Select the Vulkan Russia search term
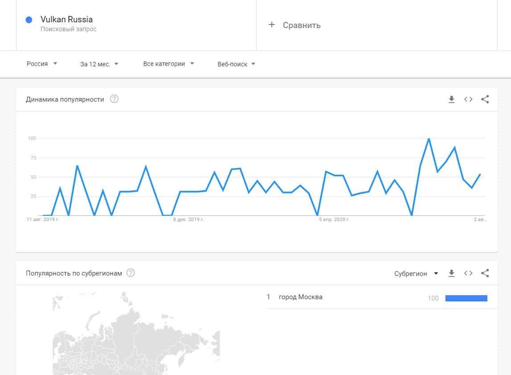 [66, 20]
